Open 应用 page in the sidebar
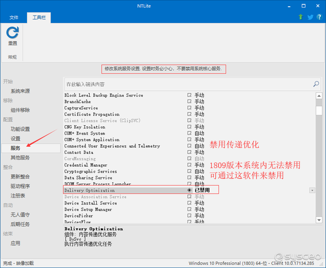The image size is (326, 268). [15, 243]
